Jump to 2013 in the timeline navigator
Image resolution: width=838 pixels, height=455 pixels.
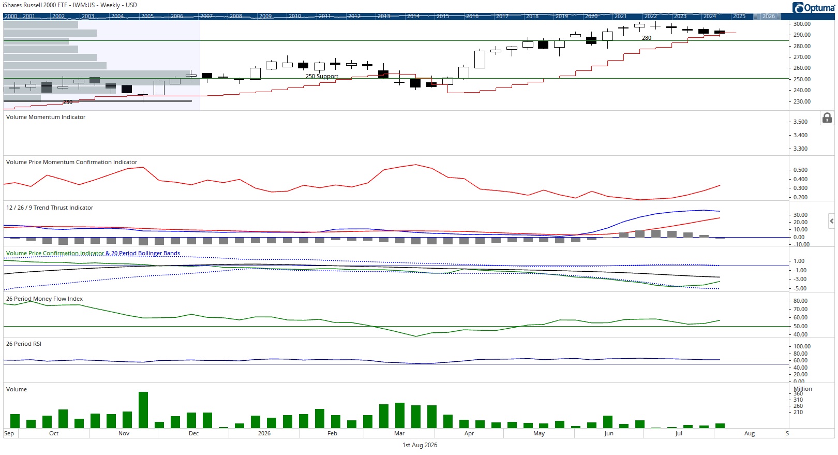coord(384,17)
